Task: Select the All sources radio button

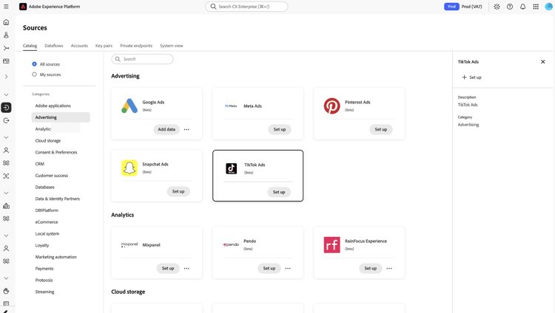Action: [34, 64]
